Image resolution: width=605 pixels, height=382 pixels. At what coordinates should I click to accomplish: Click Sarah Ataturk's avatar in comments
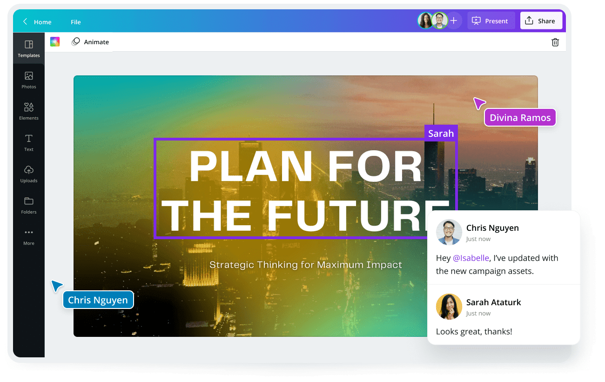coord(449,307)
